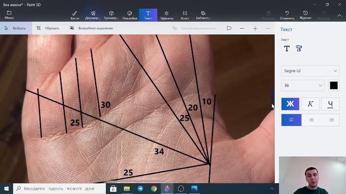Choose the Crop tool
The image size is (346, 194).
48,28
